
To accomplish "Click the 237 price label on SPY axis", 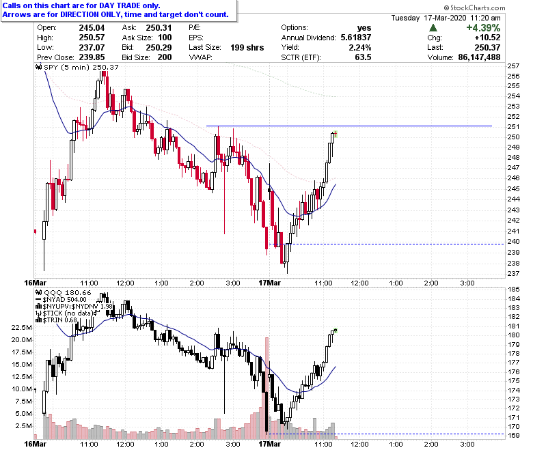I will 513,273.
